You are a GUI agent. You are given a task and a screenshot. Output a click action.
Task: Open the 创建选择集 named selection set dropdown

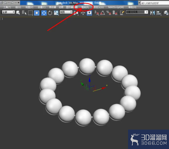(x=137, y=12)
